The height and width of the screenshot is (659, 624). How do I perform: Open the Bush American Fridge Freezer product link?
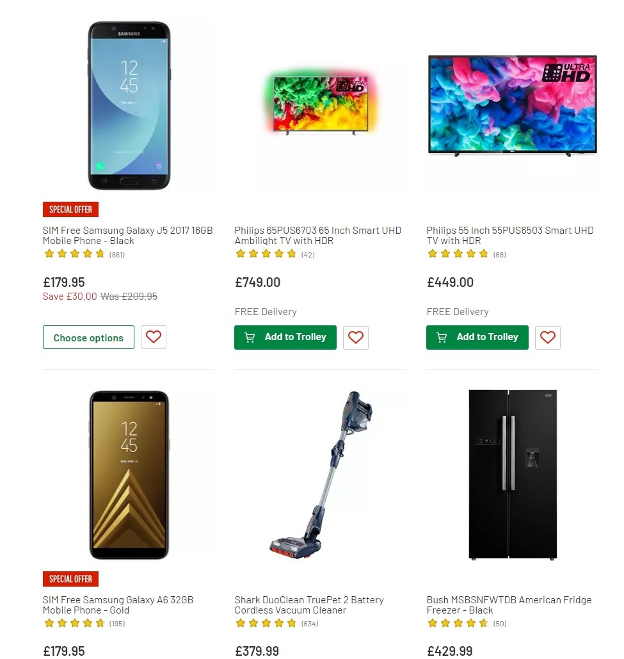(509, 605)
